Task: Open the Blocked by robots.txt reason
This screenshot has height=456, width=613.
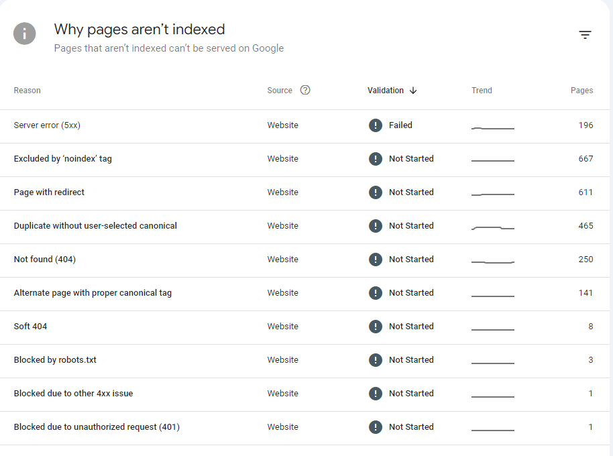Action: pos(55,360)
